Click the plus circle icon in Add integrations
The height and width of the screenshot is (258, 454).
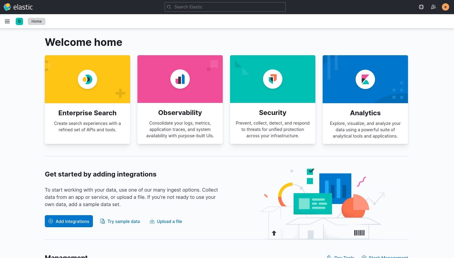[51, 221]
